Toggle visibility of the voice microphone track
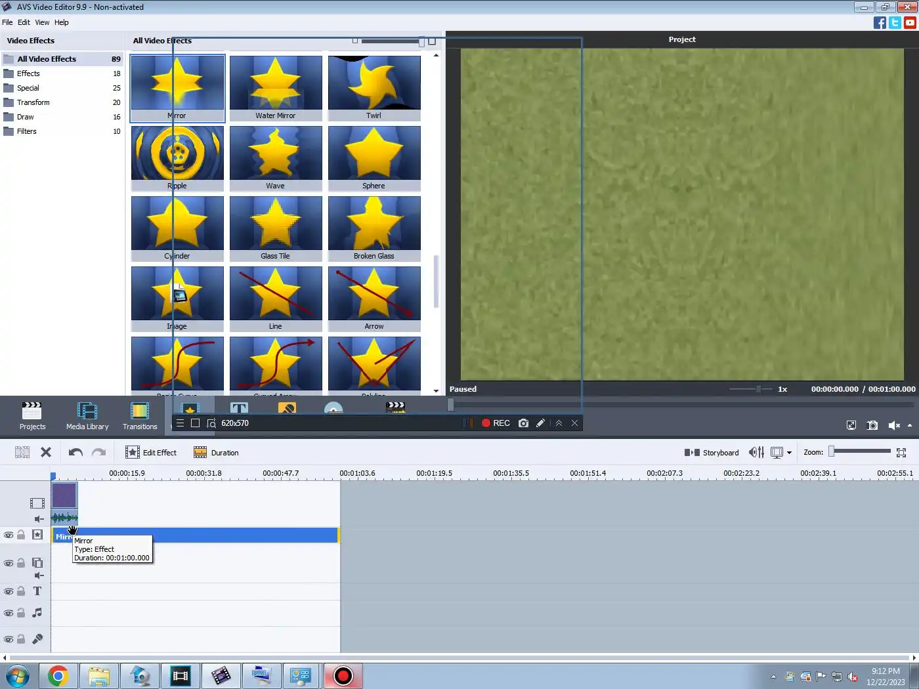The width and height of the screenshot is (919, 689). [x=9, y=640]
